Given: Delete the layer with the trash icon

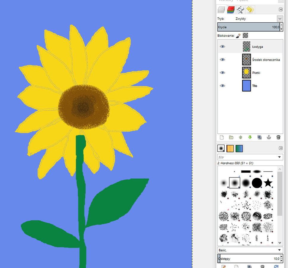Looking at the screenshot, I should pyautogui.click(x=278, y=137).
